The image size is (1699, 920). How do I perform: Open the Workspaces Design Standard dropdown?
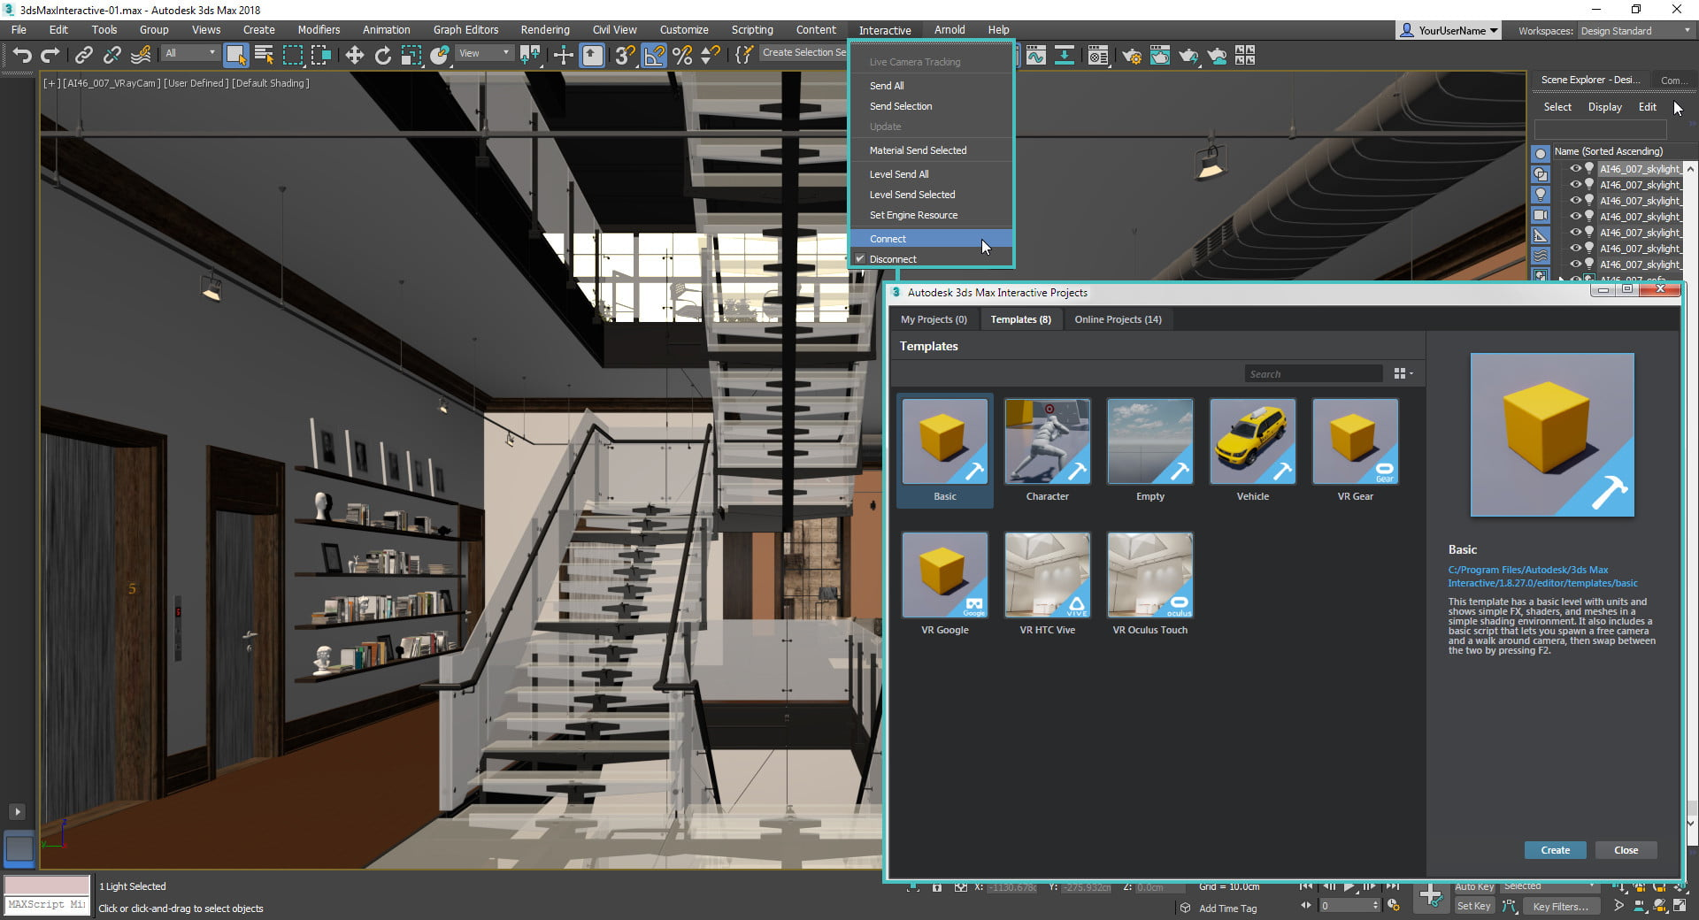click(x=1634, y=30)
